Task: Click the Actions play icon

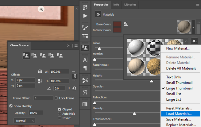Action: (85, 16)
